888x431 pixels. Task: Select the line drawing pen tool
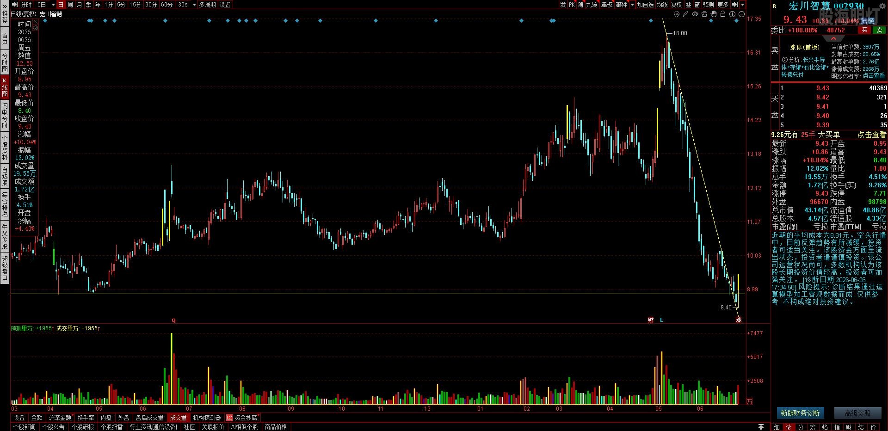686,14
